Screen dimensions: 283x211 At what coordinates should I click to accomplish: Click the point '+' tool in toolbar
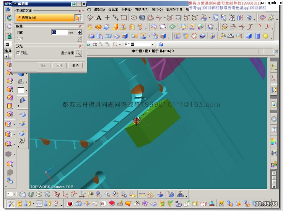107,18
